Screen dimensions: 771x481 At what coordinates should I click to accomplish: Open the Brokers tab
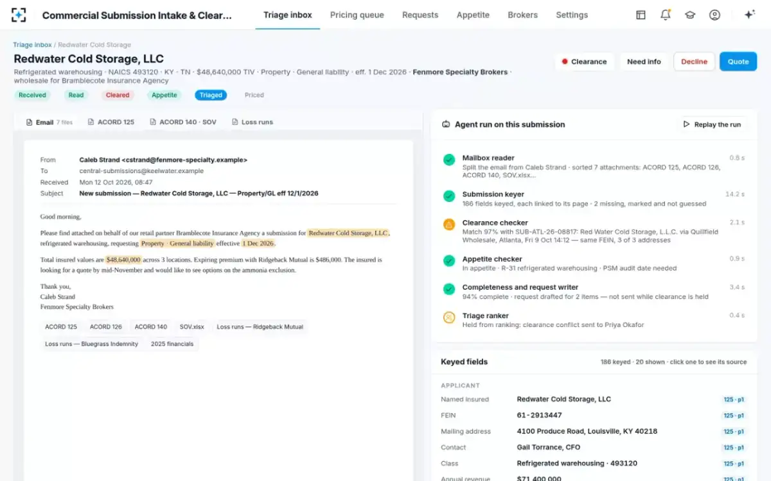(522, 15)
